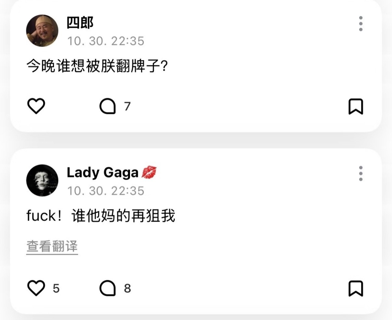Tap the like count 5
The image size is (392, 320).
point(56,288)
